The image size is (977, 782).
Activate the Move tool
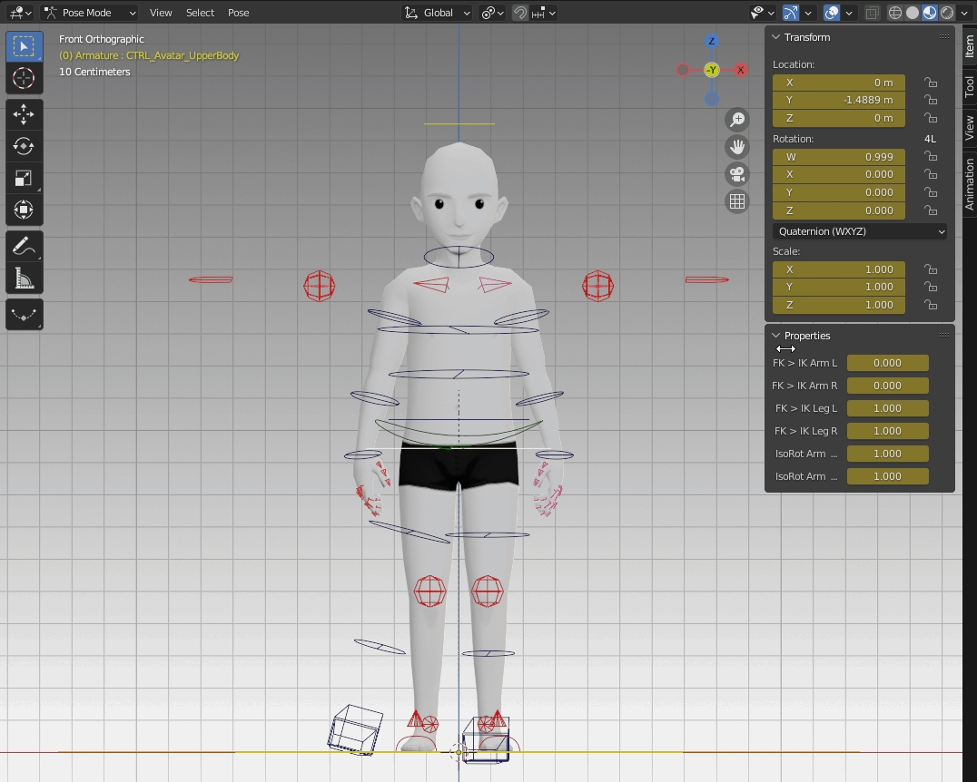click(x=24, y=114)
